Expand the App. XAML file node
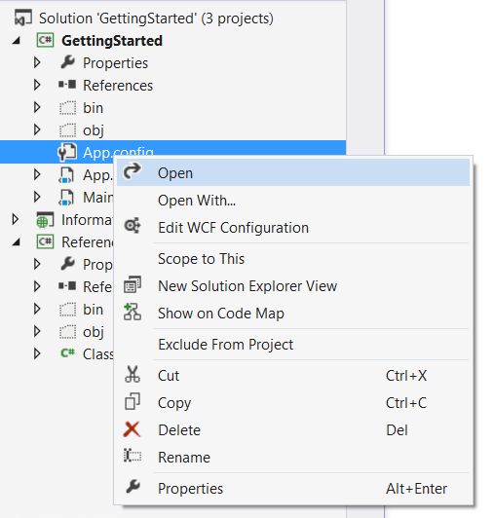This screenshot has height=518, width=493. 37,174
